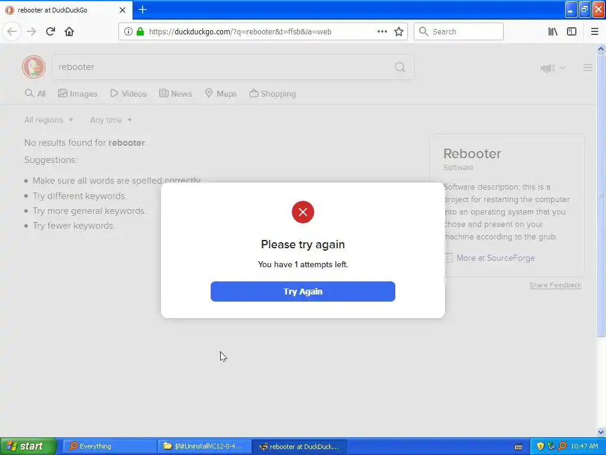Switch to the Shopping tab
Image resolution: width=606 pixels, height=455 pixels.
tap(272, 94)
